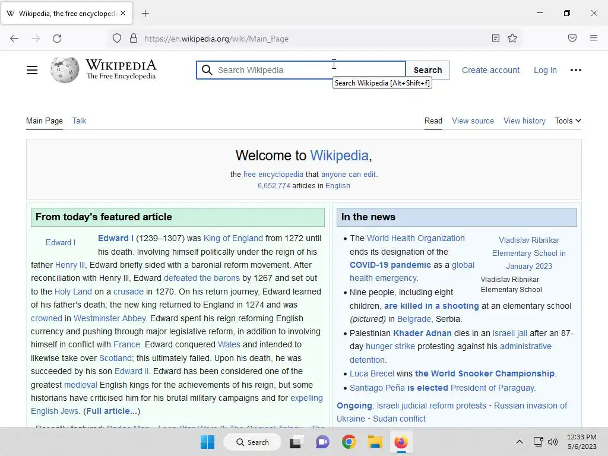Open a new browser tab
Viewport: 608px width, 456px height.
[145, 14]
